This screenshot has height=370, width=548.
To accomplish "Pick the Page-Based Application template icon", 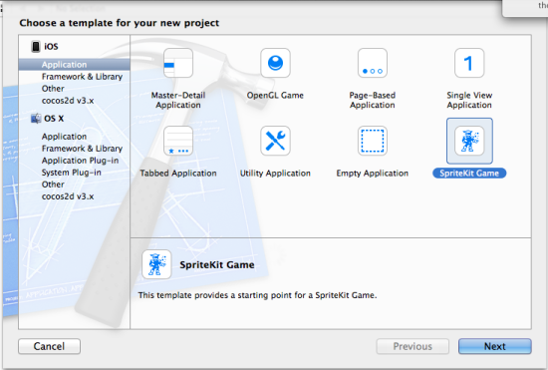I will [x=373, y=63].
